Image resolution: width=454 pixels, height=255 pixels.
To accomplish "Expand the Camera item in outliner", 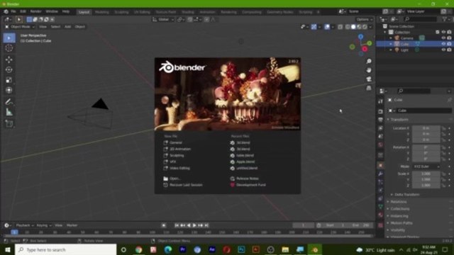I will (391, 38).
